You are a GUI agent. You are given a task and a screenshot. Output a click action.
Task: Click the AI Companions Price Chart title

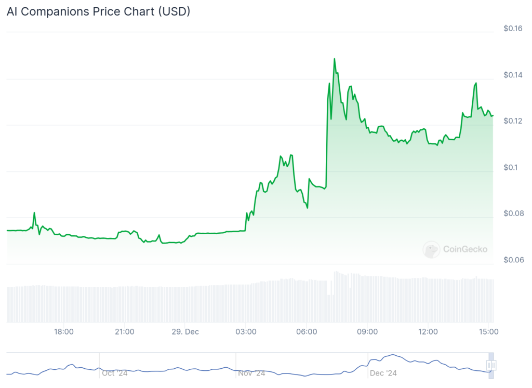(98, 11)
